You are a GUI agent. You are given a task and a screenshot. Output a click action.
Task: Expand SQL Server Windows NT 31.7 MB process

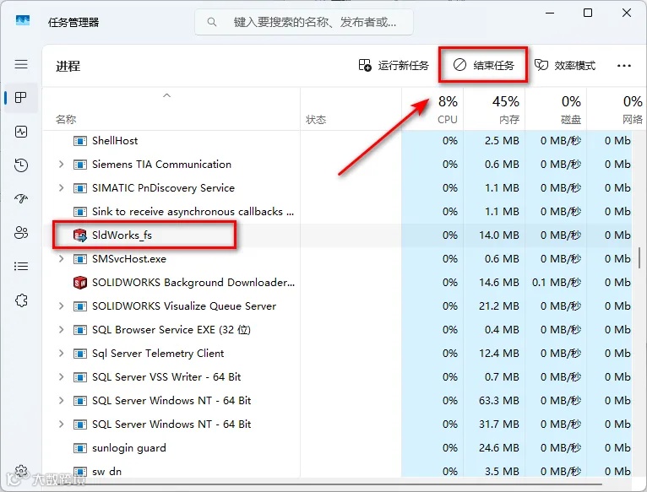61,424
